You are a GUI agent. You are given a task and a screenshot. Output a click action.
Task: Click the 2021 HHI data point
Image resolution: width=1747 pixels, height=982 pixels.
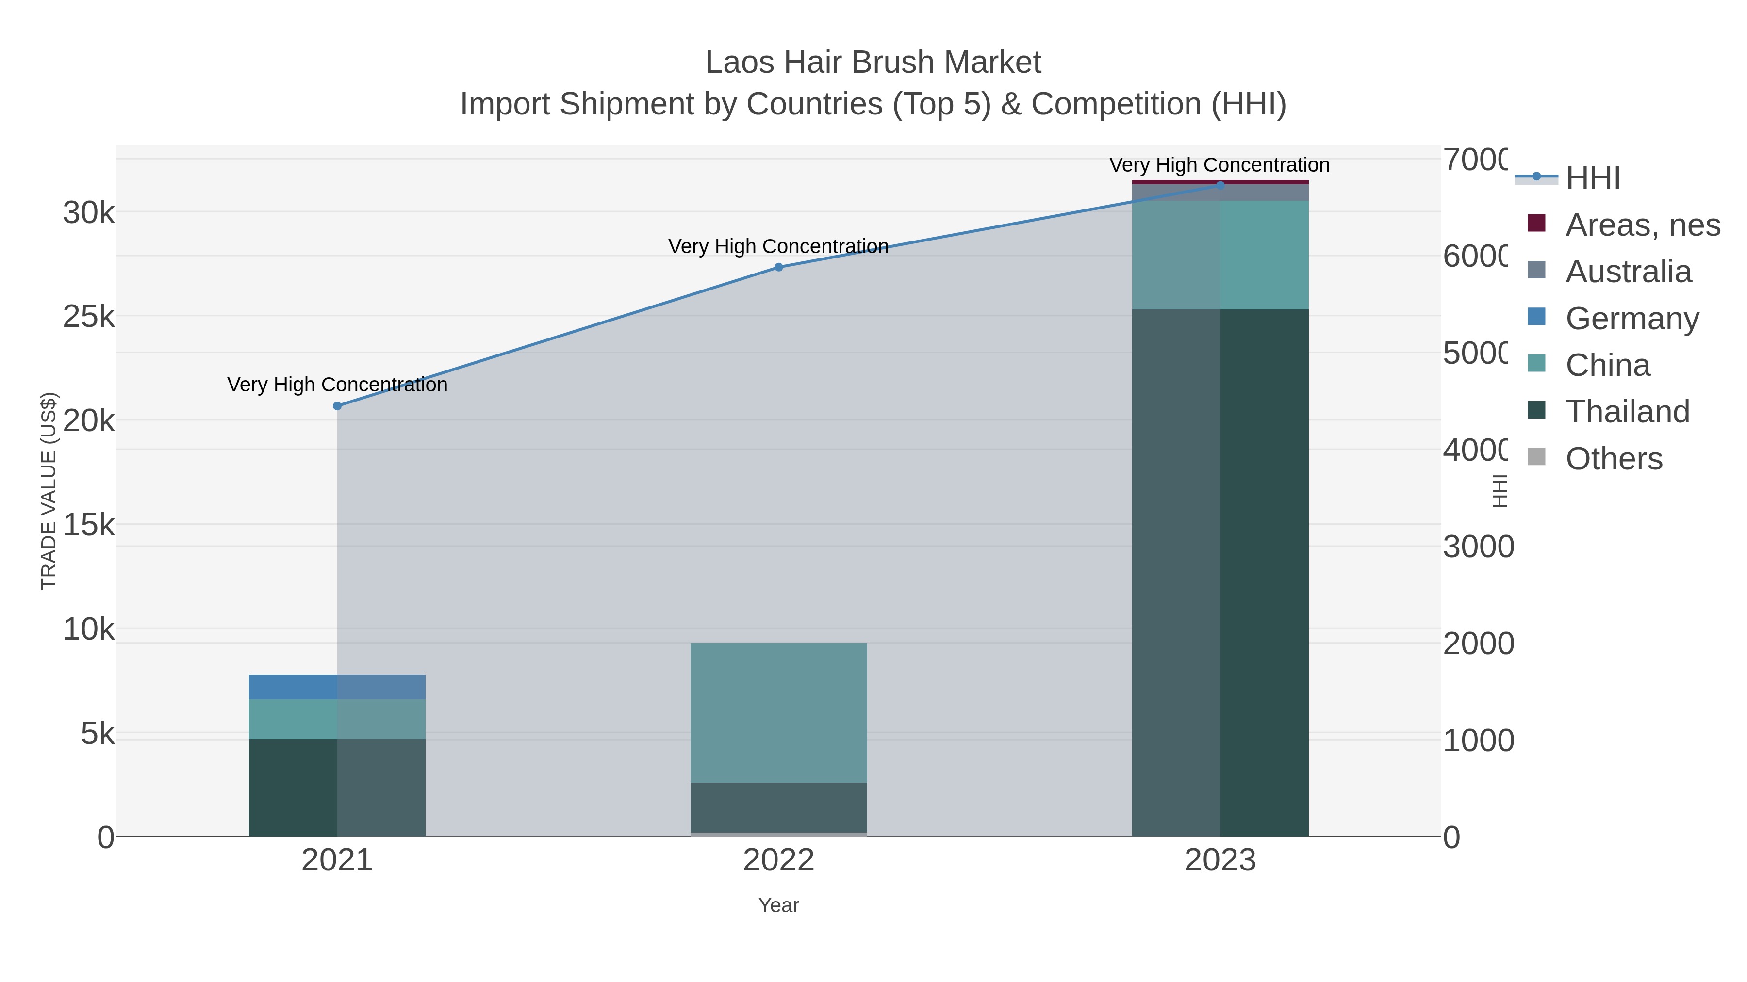pyautogui.click(x=337, y=406)
